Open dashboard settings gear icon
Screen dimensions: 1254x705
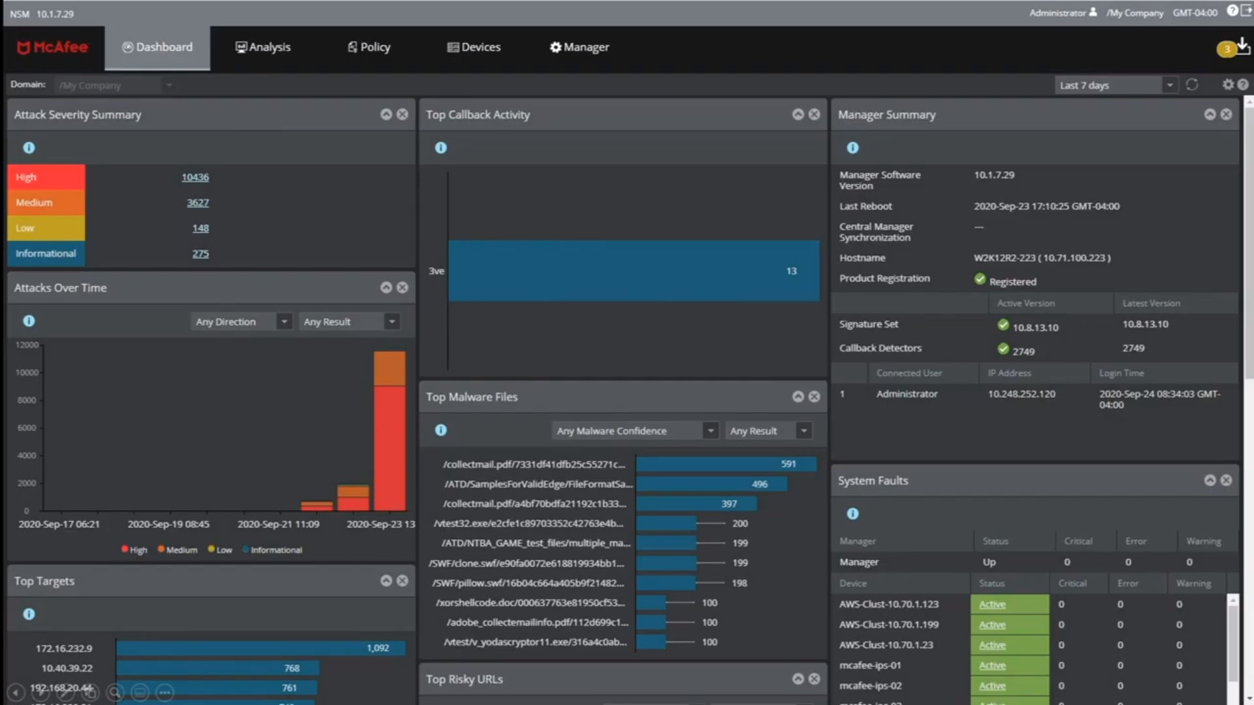[x=1228, y=85]
